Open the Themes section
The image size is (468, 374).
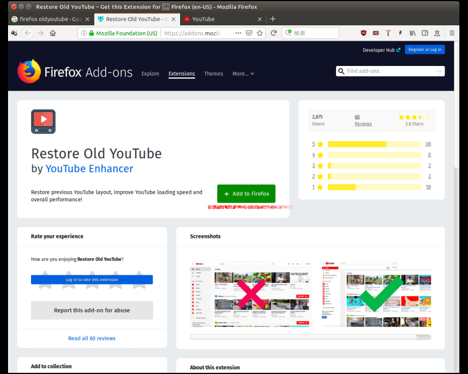pyautogui.click(x=213, y=74)
